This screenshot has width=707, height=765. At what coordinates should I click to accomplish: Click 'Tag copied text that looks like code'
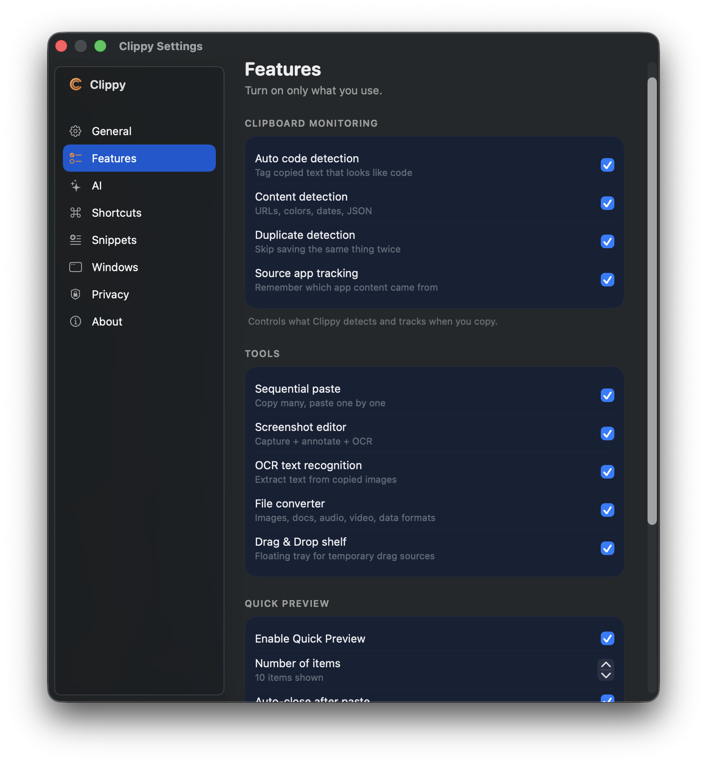point(334,173)
